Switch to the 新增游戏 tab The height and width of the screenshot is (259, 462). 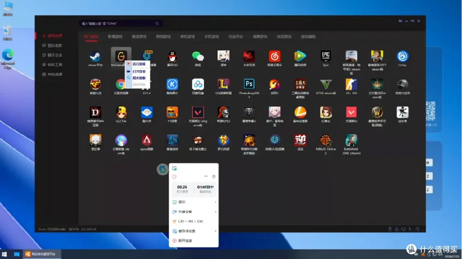(x=115, y=37)
